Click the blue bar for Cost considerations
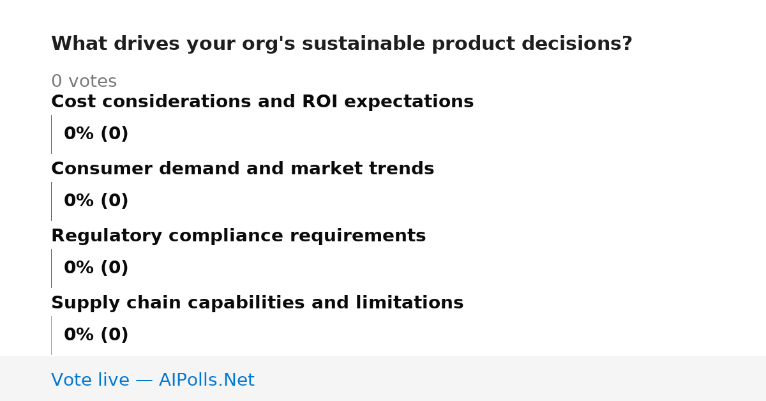766x401 pixels. 51,134
